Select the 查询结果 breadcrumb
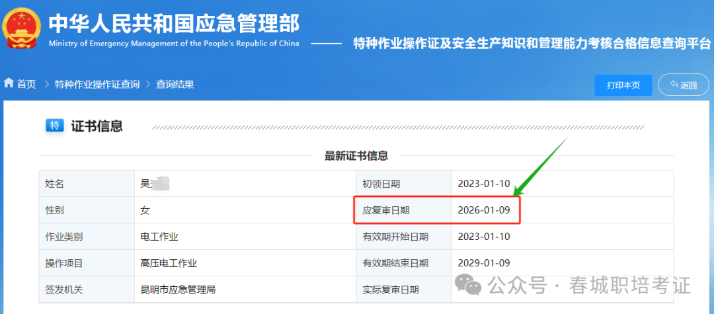Image resolution: width=714 pixels, height=314 pixels. 175,84
